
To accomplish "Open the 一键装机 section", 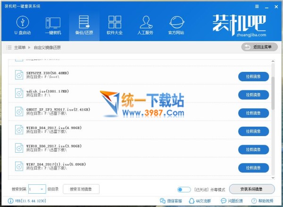I will (53, 26).
